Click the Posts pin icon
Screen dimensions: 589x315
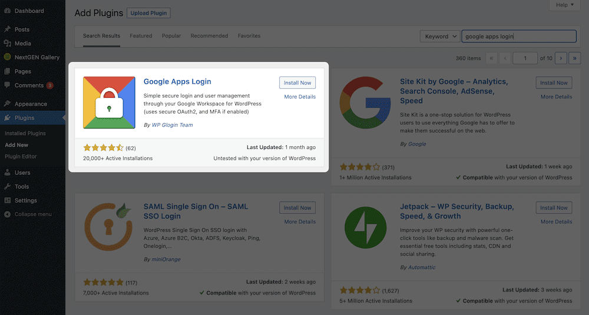click(7, 29)
